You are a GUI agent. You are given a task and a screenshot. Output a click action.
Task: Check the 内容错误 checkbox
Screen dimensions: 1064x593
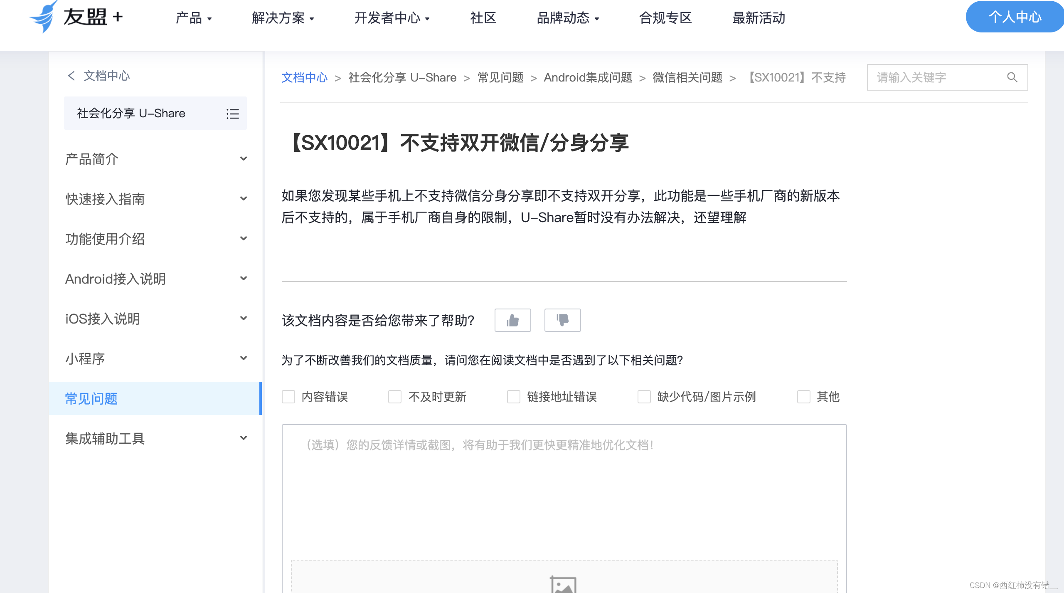288,397
